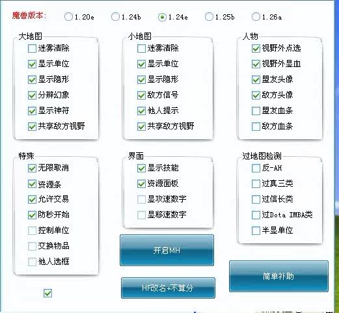Click the HF改名+不算分 button
Screen dimensions: 339x313
168,288
